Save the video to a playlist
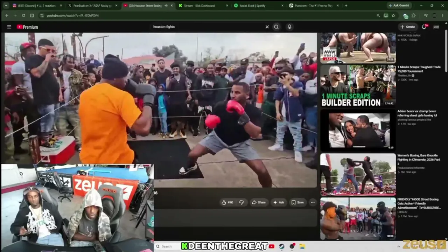The height and width of the screenshot is (252, 448). (x=297, y=202)
